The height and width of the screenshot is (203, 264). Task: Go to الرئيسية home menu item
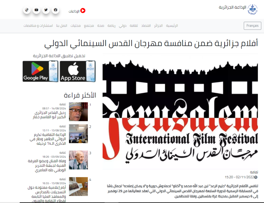click(x=172, y=26)
